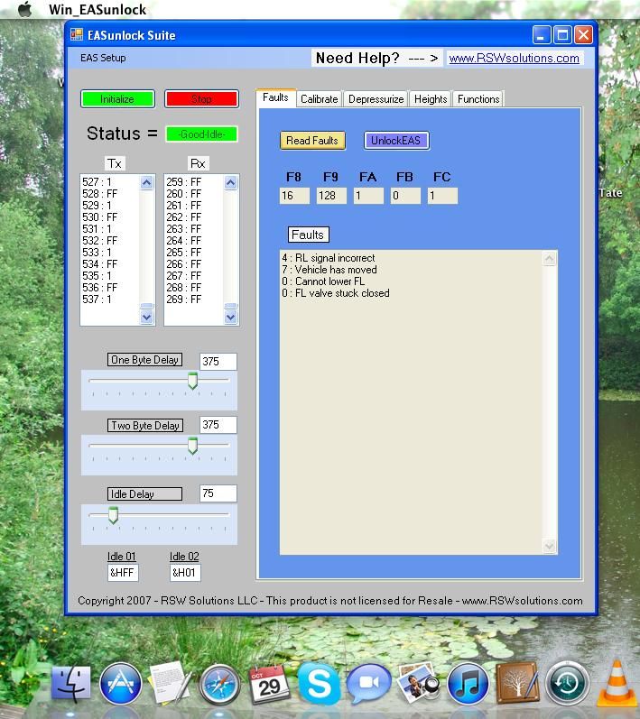The height and width of the screenshot is (719, 640).
Task: Open iChat camera bubble icon
Action: pos(368,684)
